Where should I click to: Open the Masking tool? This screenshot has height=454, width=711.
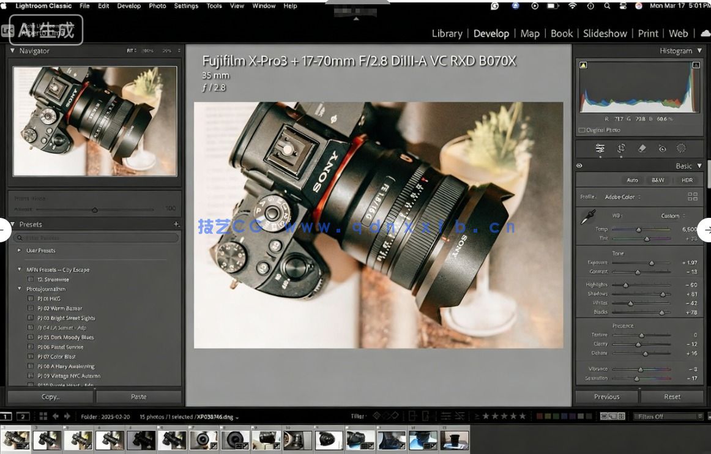[x=681, y=148]
